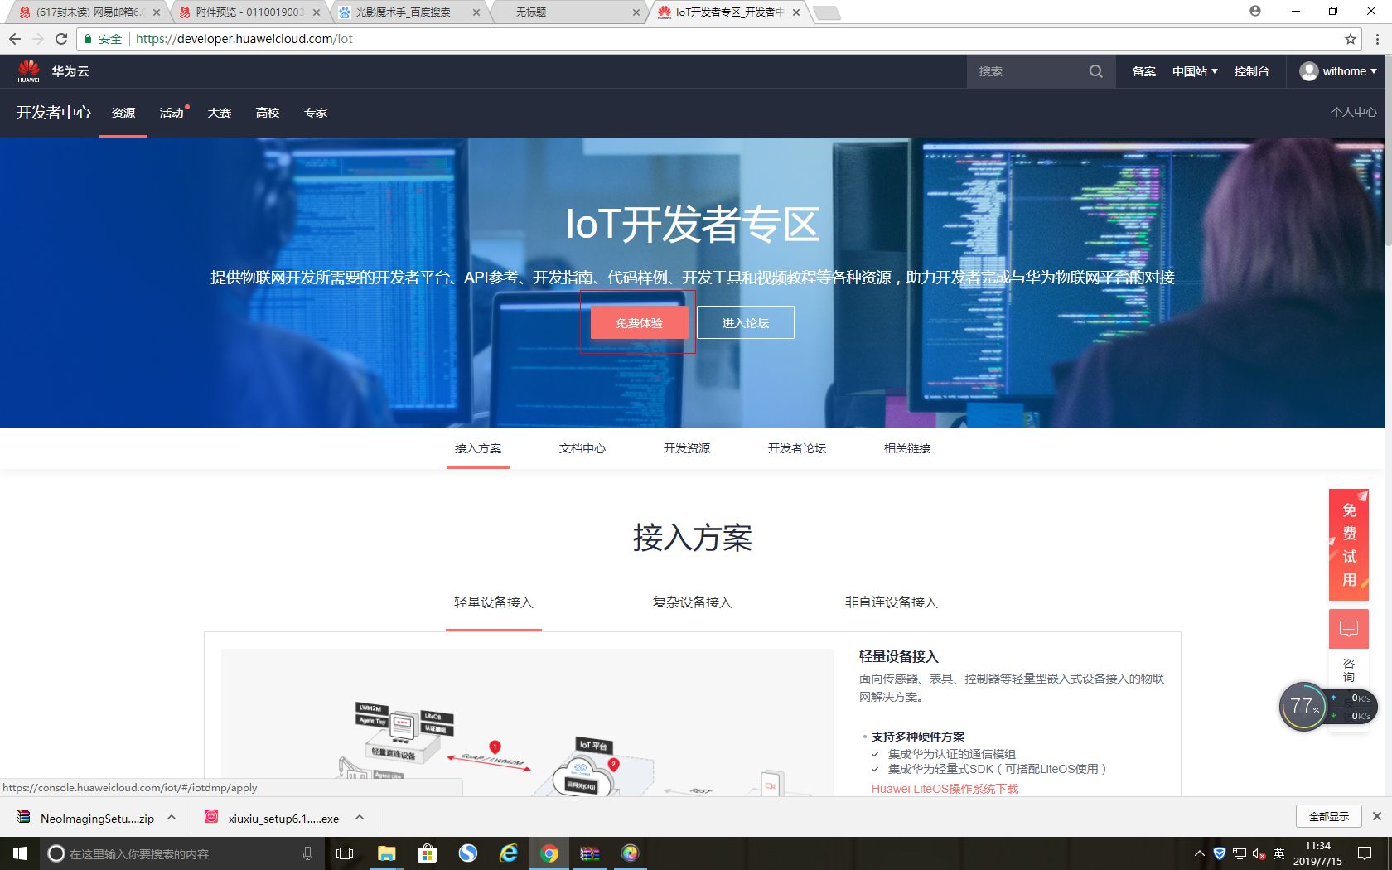
Task: Open the 高校 menu
Action: pyautogui.click(x=268, y=113)
